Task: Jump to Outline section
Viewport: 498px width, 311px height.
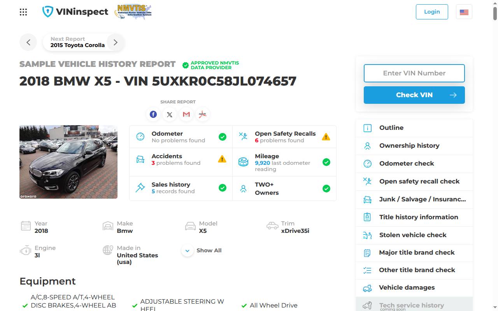Action: (414, 128)
